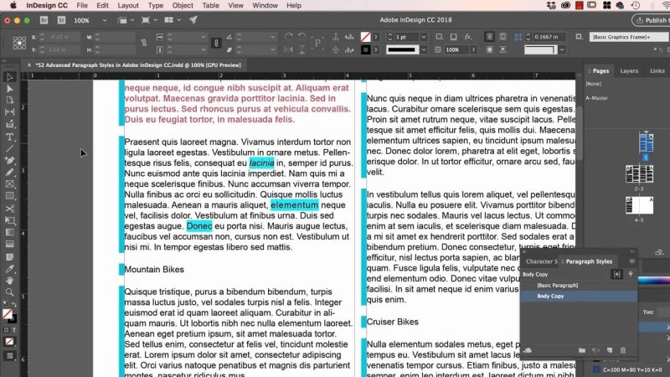Swap fill and stroke arrows
This screenshot has height=377, width=670.
14,304
